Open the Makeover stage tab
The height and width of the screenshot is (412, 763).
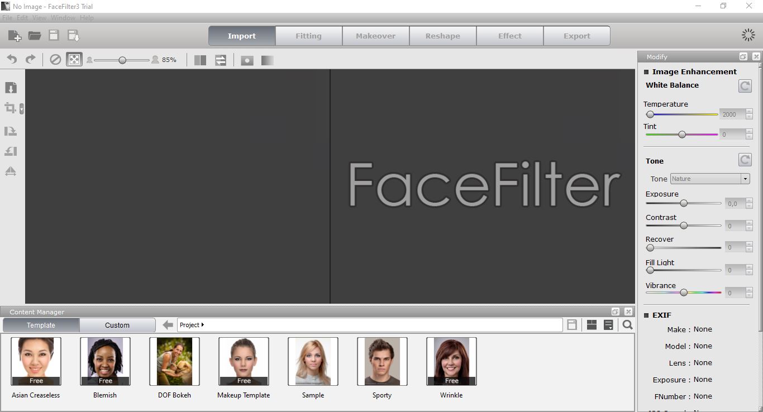coord(375,36)
